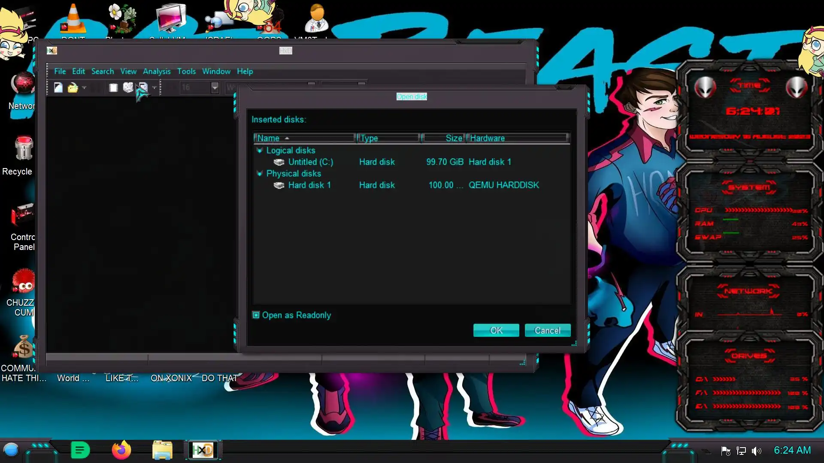This screenshot has width=824, height=463.
Task: Open File Explorer from the taskbar
Action: tap(162, 450)
